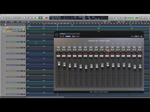Open the Untitled preset dropdown
Viewport: 150px width, 112px height.
click(x=69, y=34)
